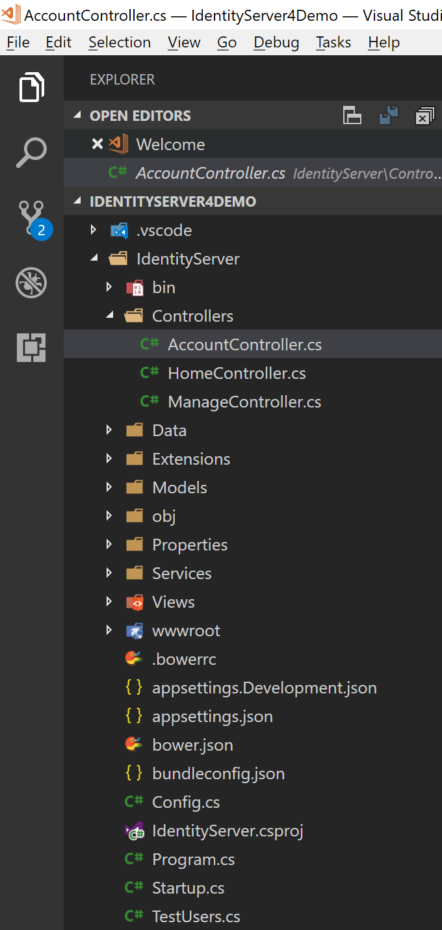
Task: Expand the bin folder arrow
Action: pyautogui.click(x=109, y=287)
